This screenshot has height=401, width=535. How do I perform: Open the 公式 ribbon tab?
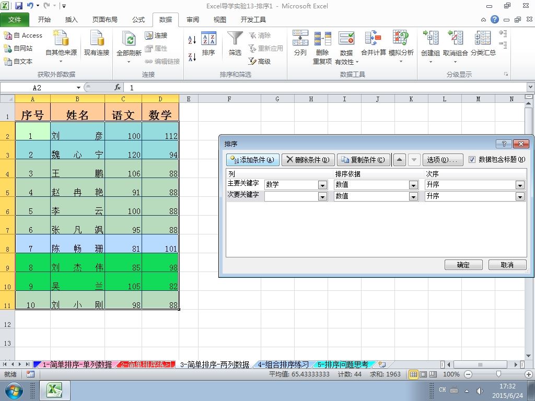pyautogui.click(x=138, y=20)
